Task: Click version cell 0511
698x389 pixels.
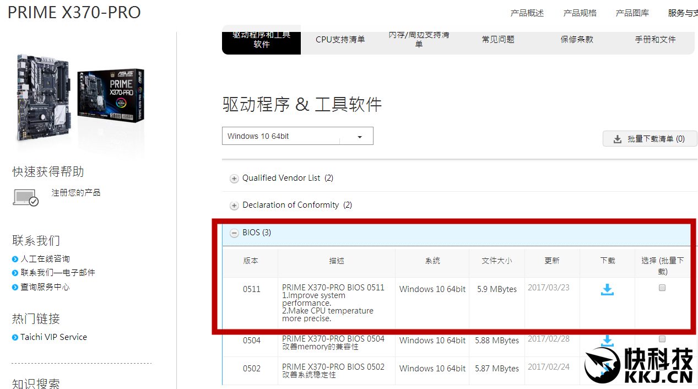Action: coord(251,289)
